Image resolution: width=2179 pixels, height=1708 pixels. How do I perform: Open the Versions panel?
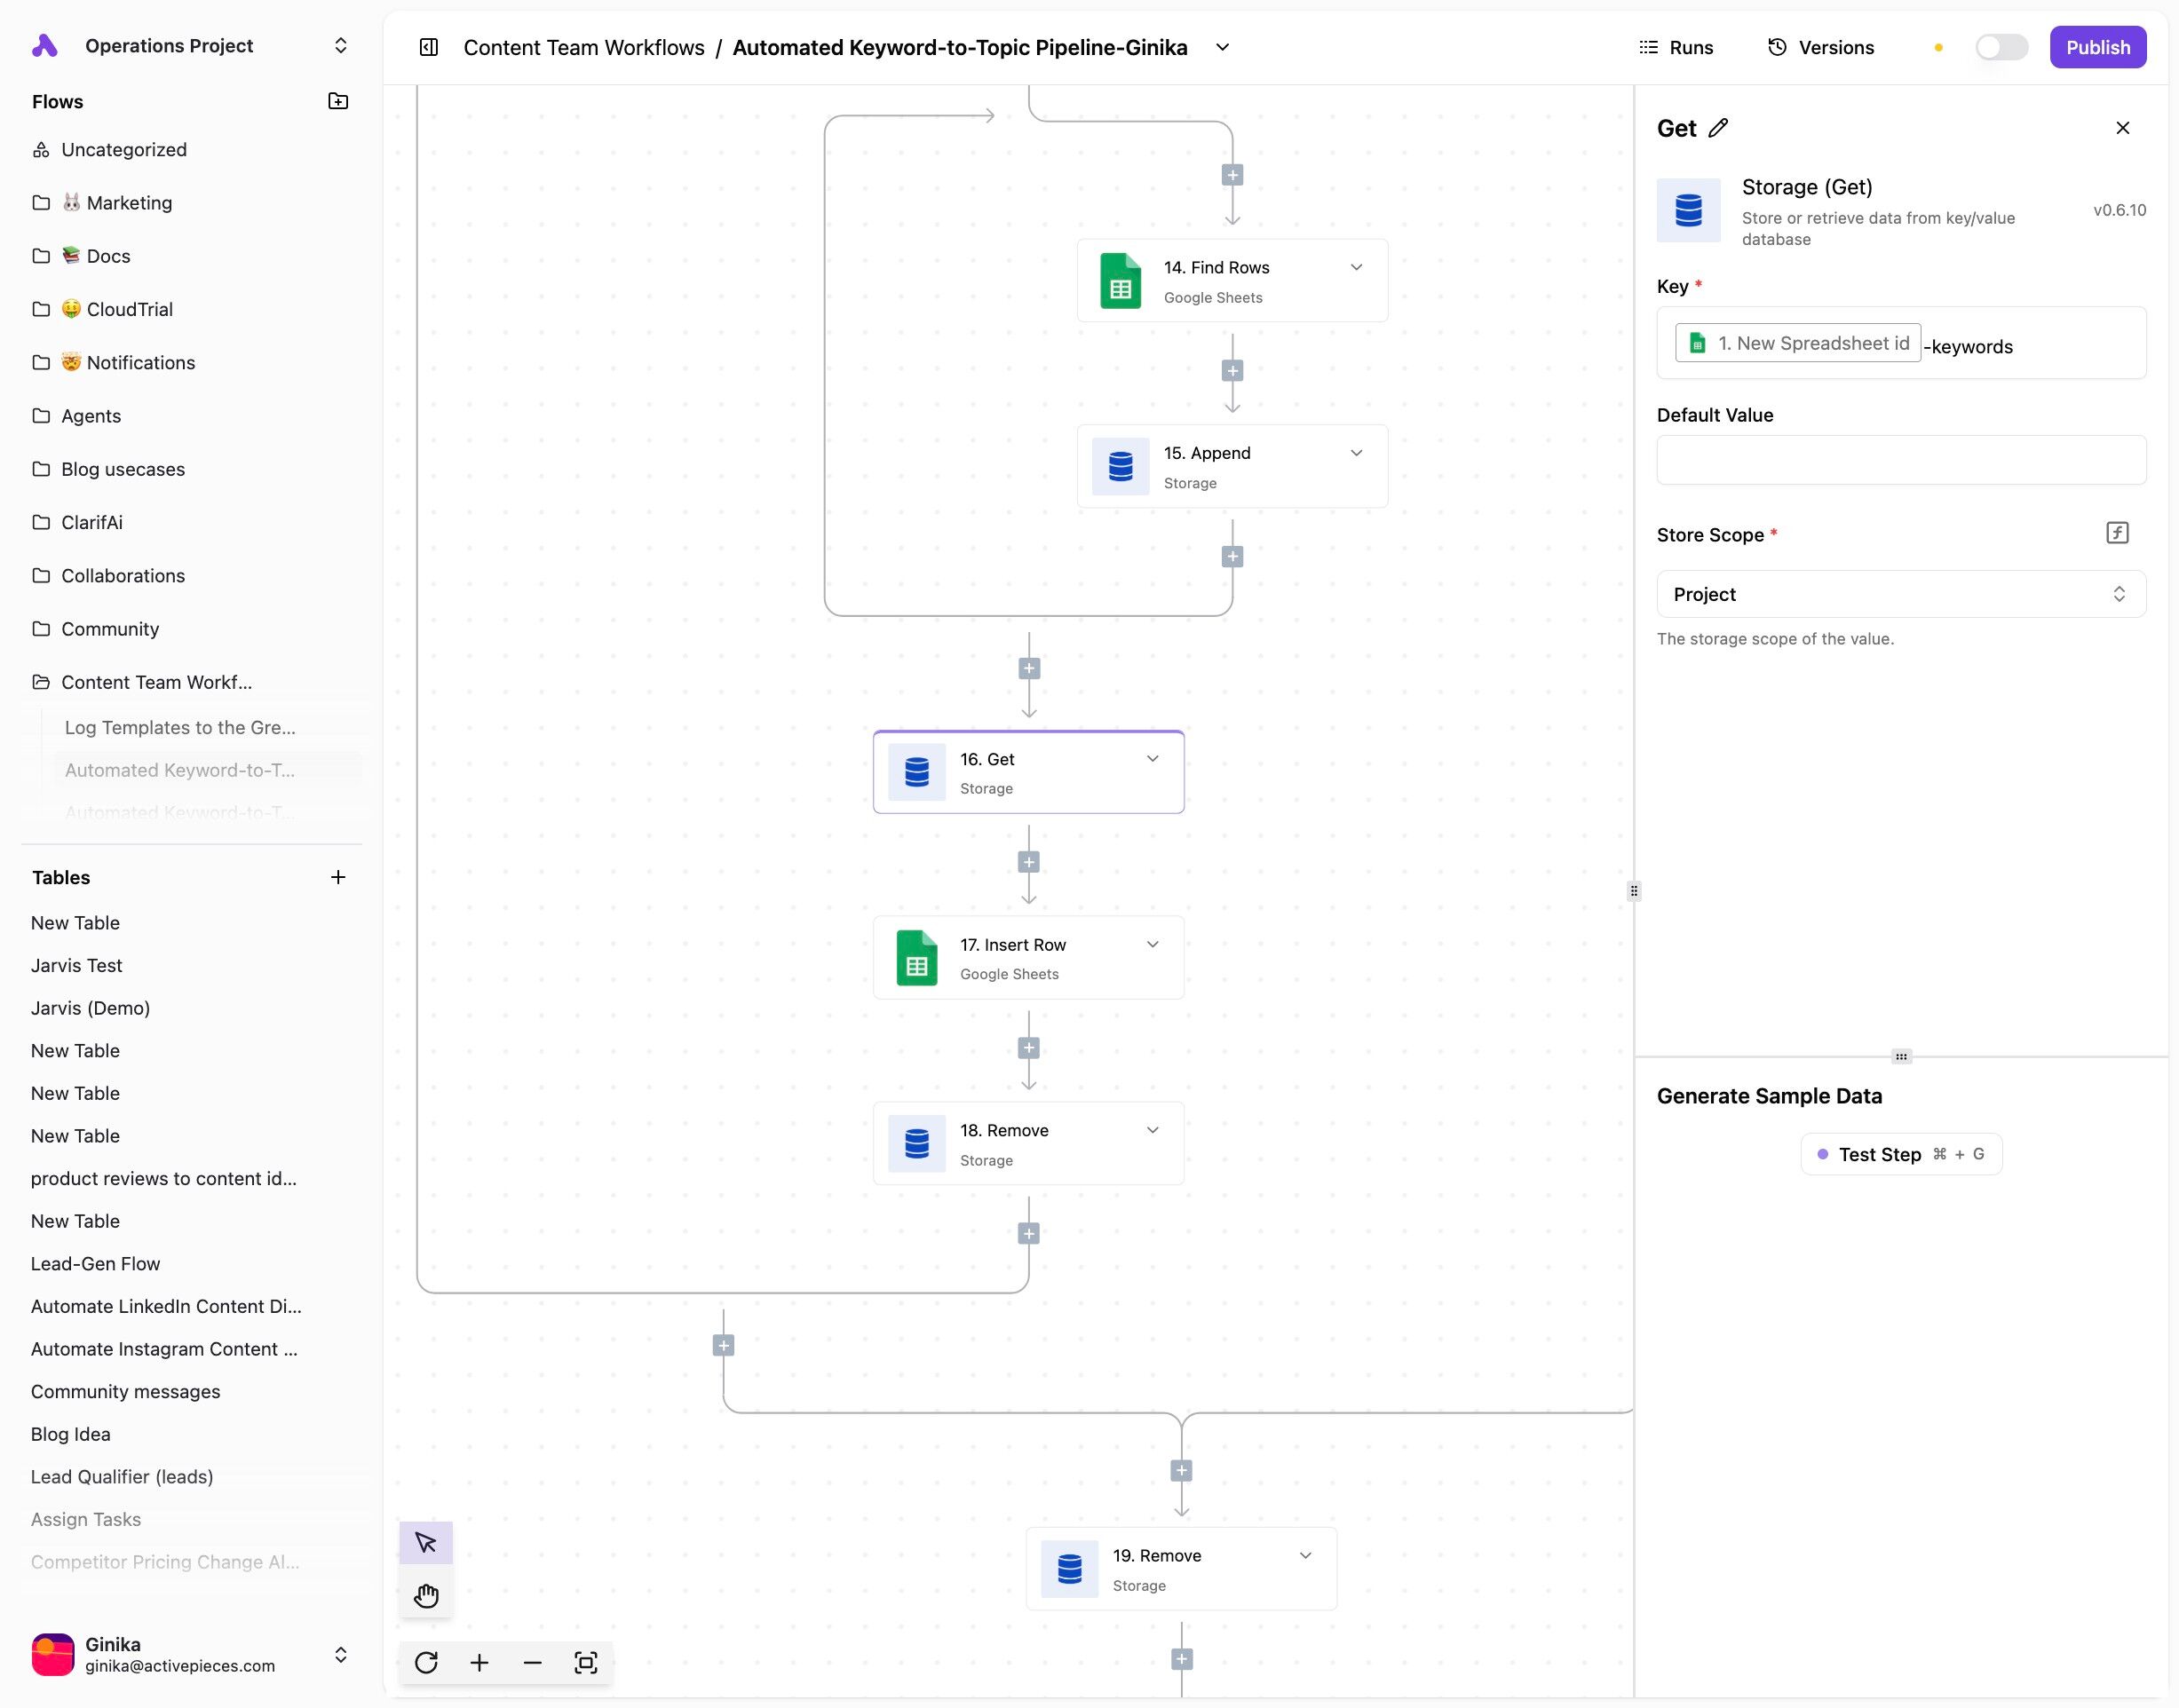click(x=1821, y=47)
